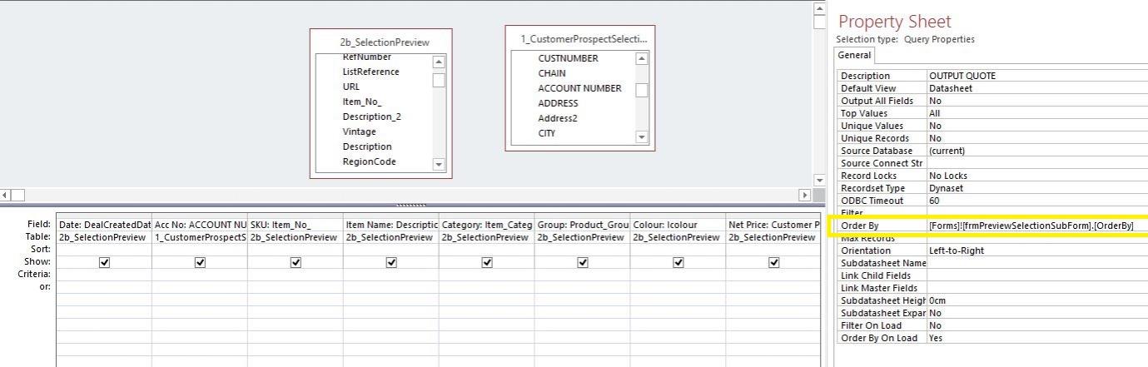Select Description_2 field in 2b_SelectionPreview
The image size is (1148, 367).
click(x=371, y=117)
